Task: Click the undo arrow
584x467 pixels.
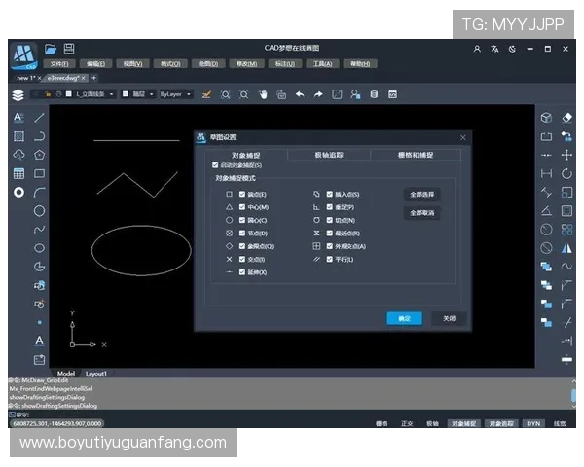Action: [x=300, y=94]
